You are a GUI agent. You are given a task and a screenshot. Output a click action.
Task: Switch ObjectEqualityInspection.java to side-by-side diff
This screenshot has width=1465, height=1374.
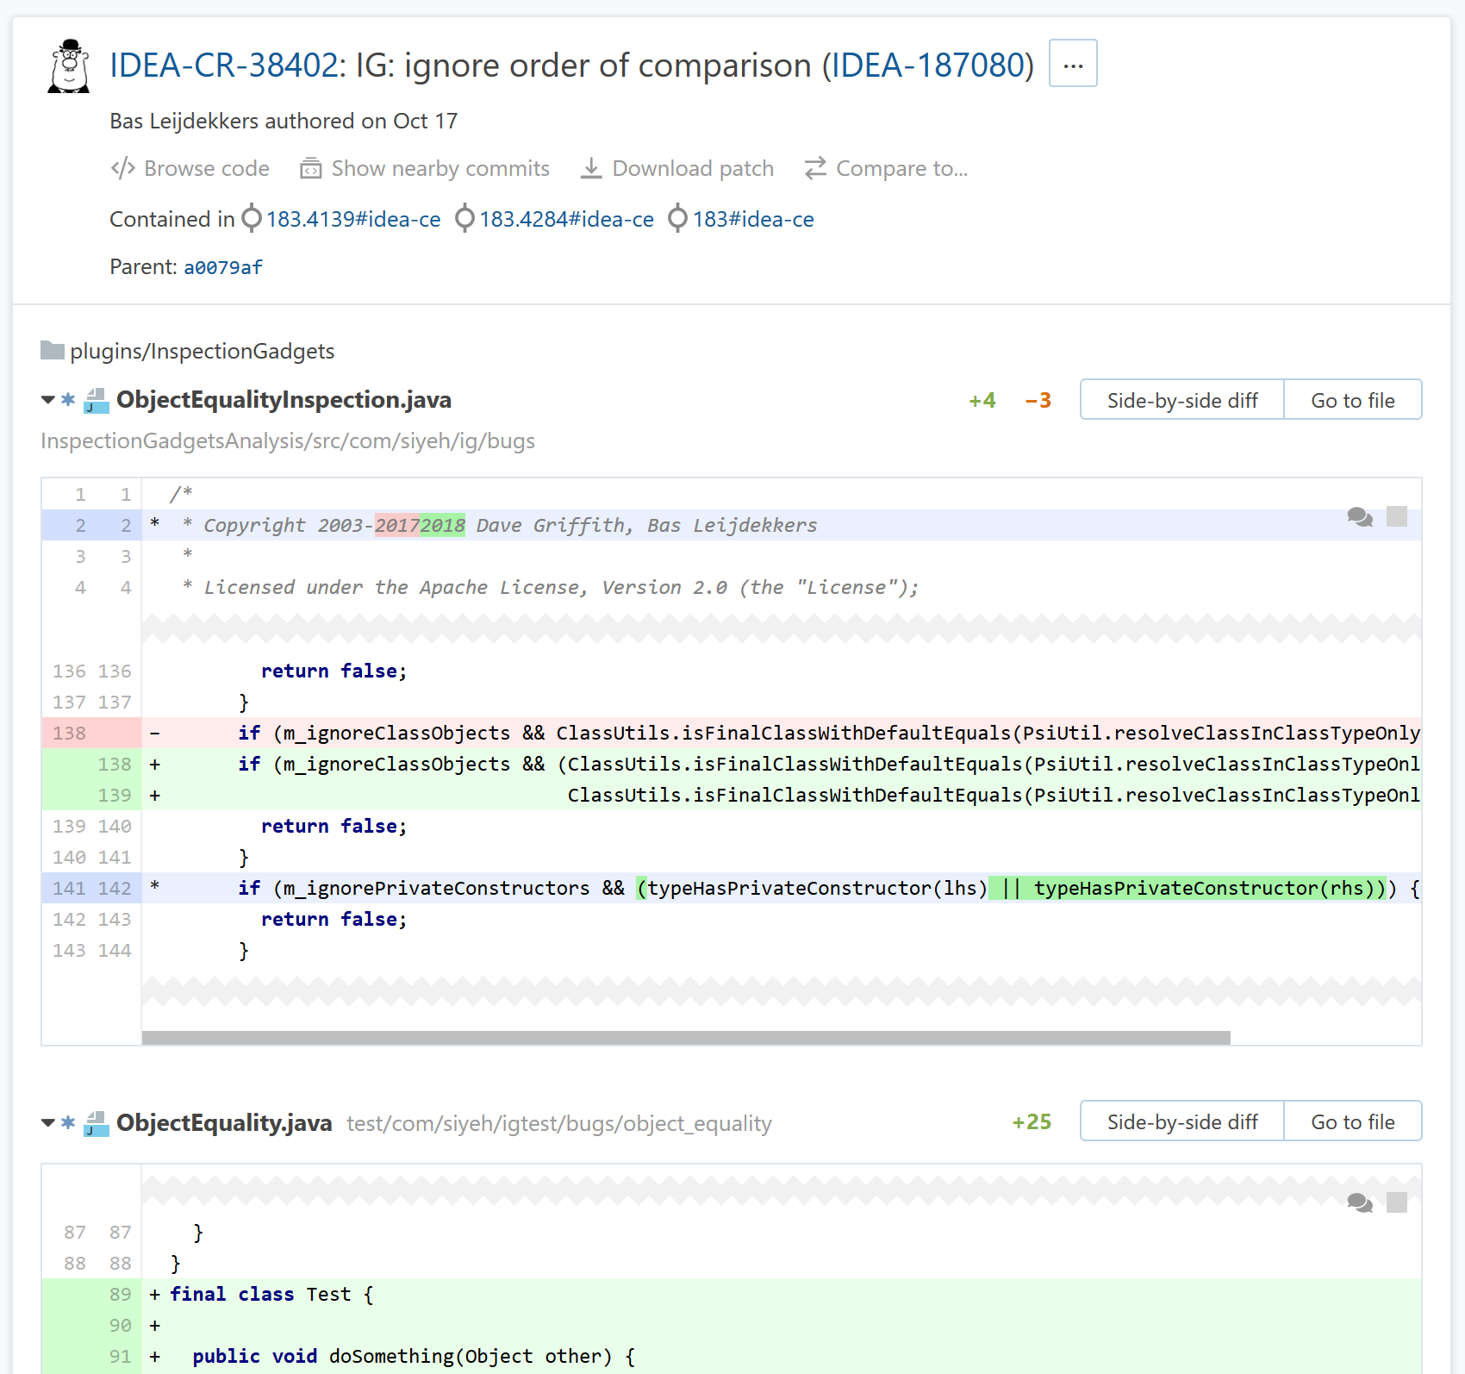(1181, 400)
